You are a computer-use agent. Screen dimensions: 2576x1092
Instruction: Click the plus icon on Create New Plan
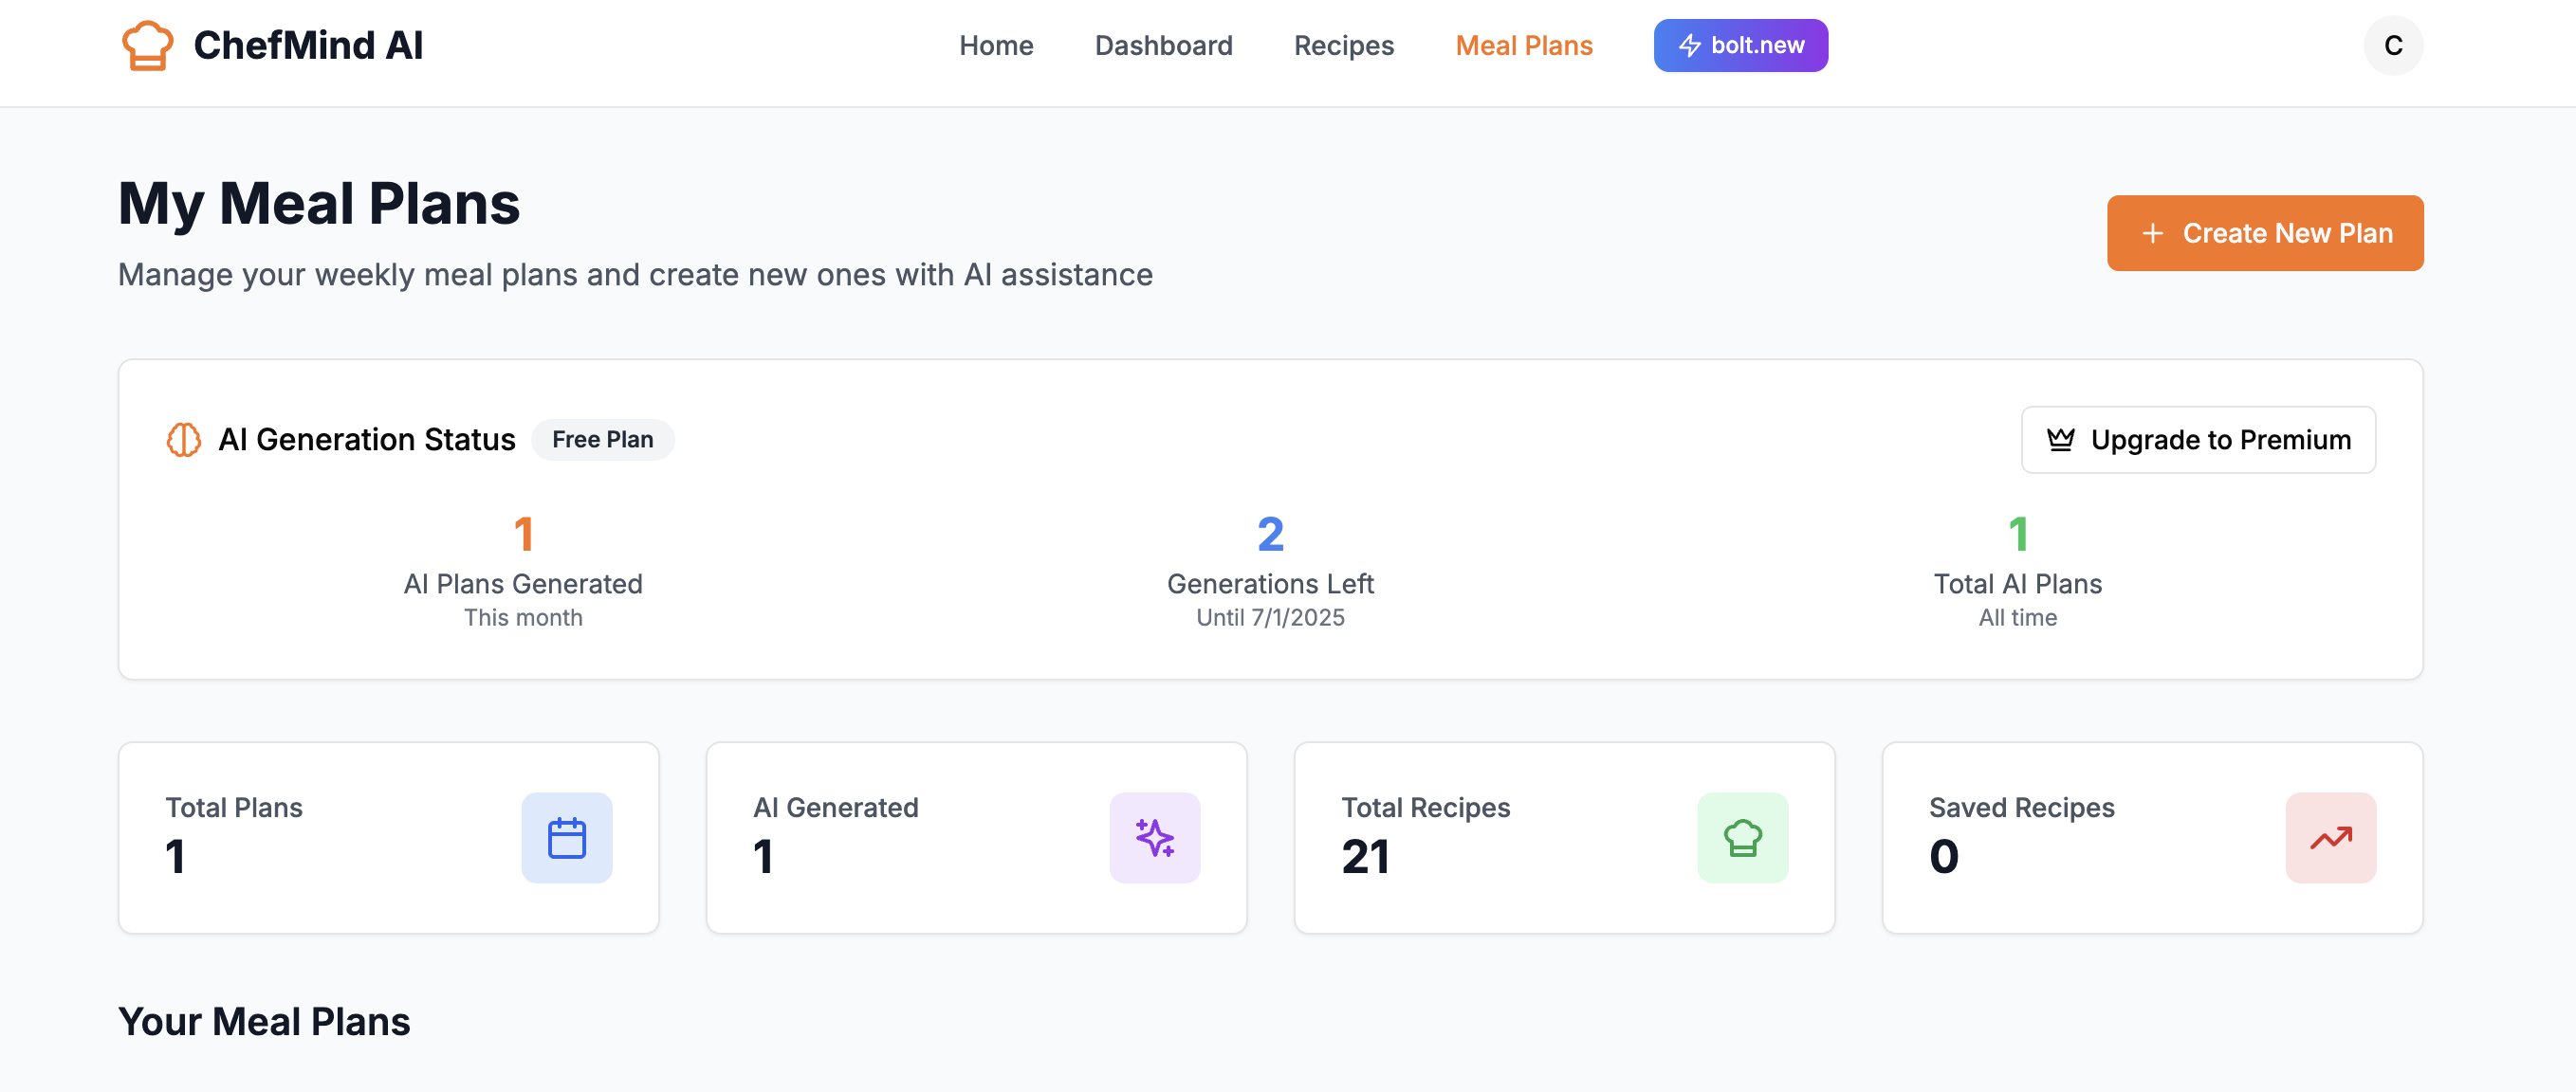2152,233
